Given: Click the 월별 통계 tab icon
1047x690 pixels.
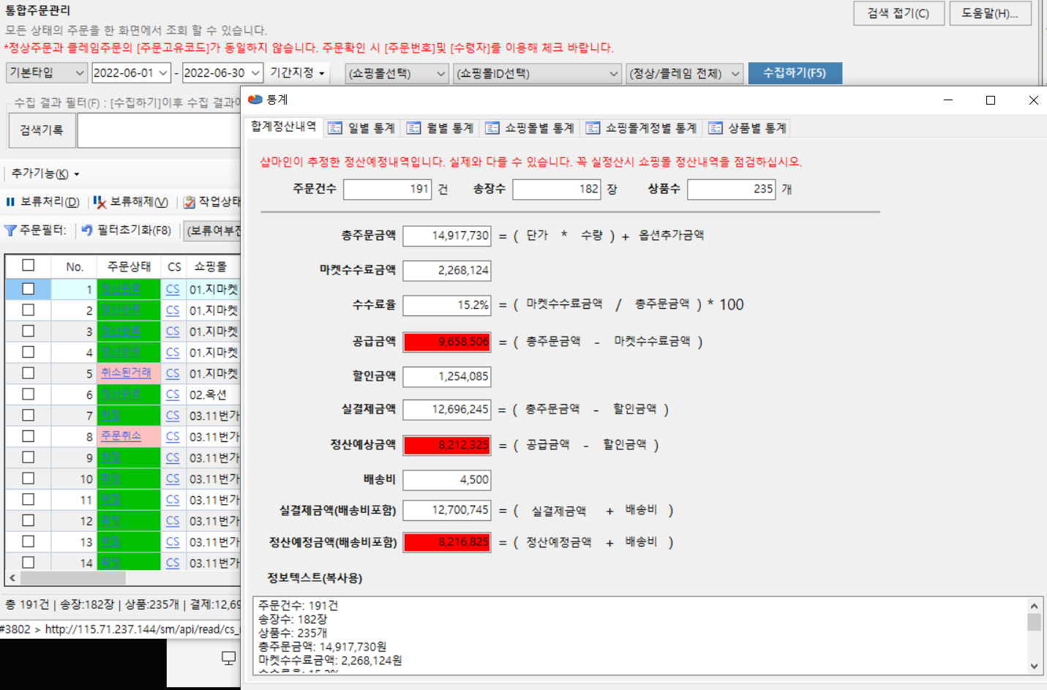Looking at the screenshot, I should coord(413,128).
